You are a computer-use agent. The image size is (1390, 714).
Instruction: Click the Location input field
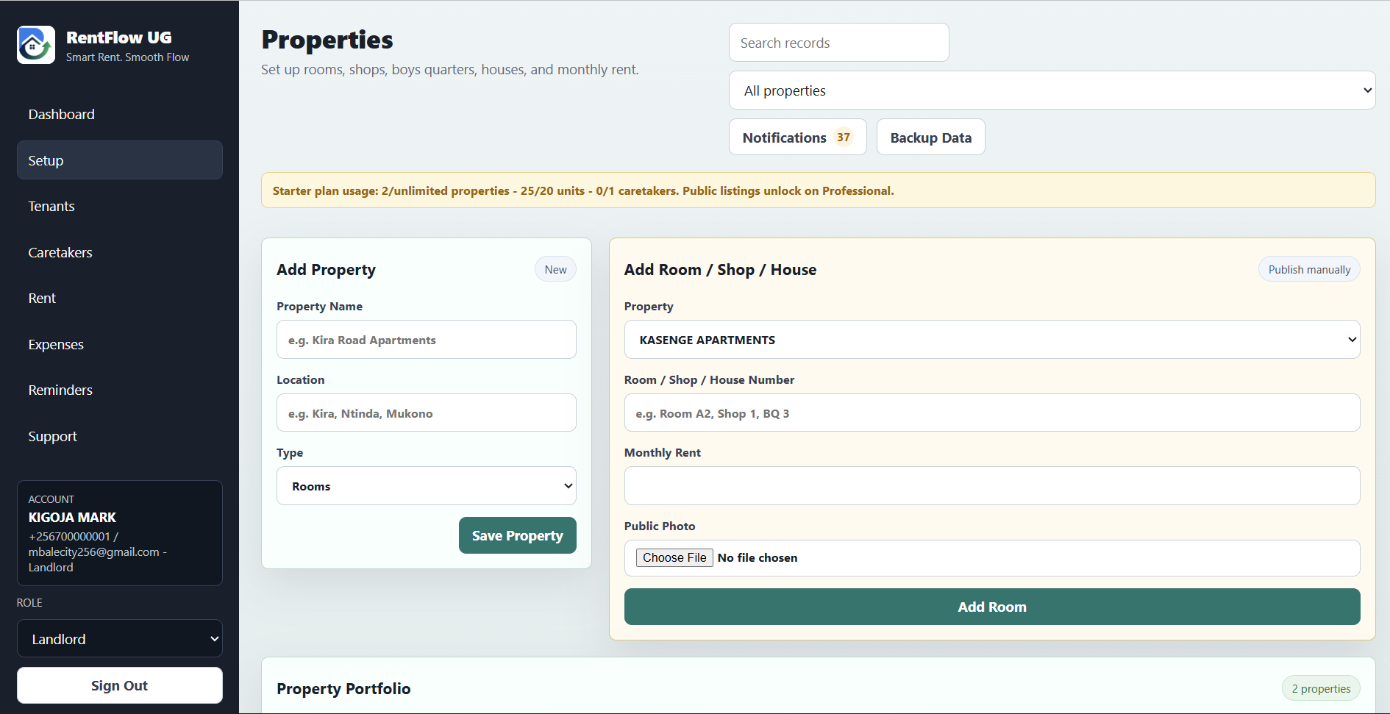click(x=427, y=413)
